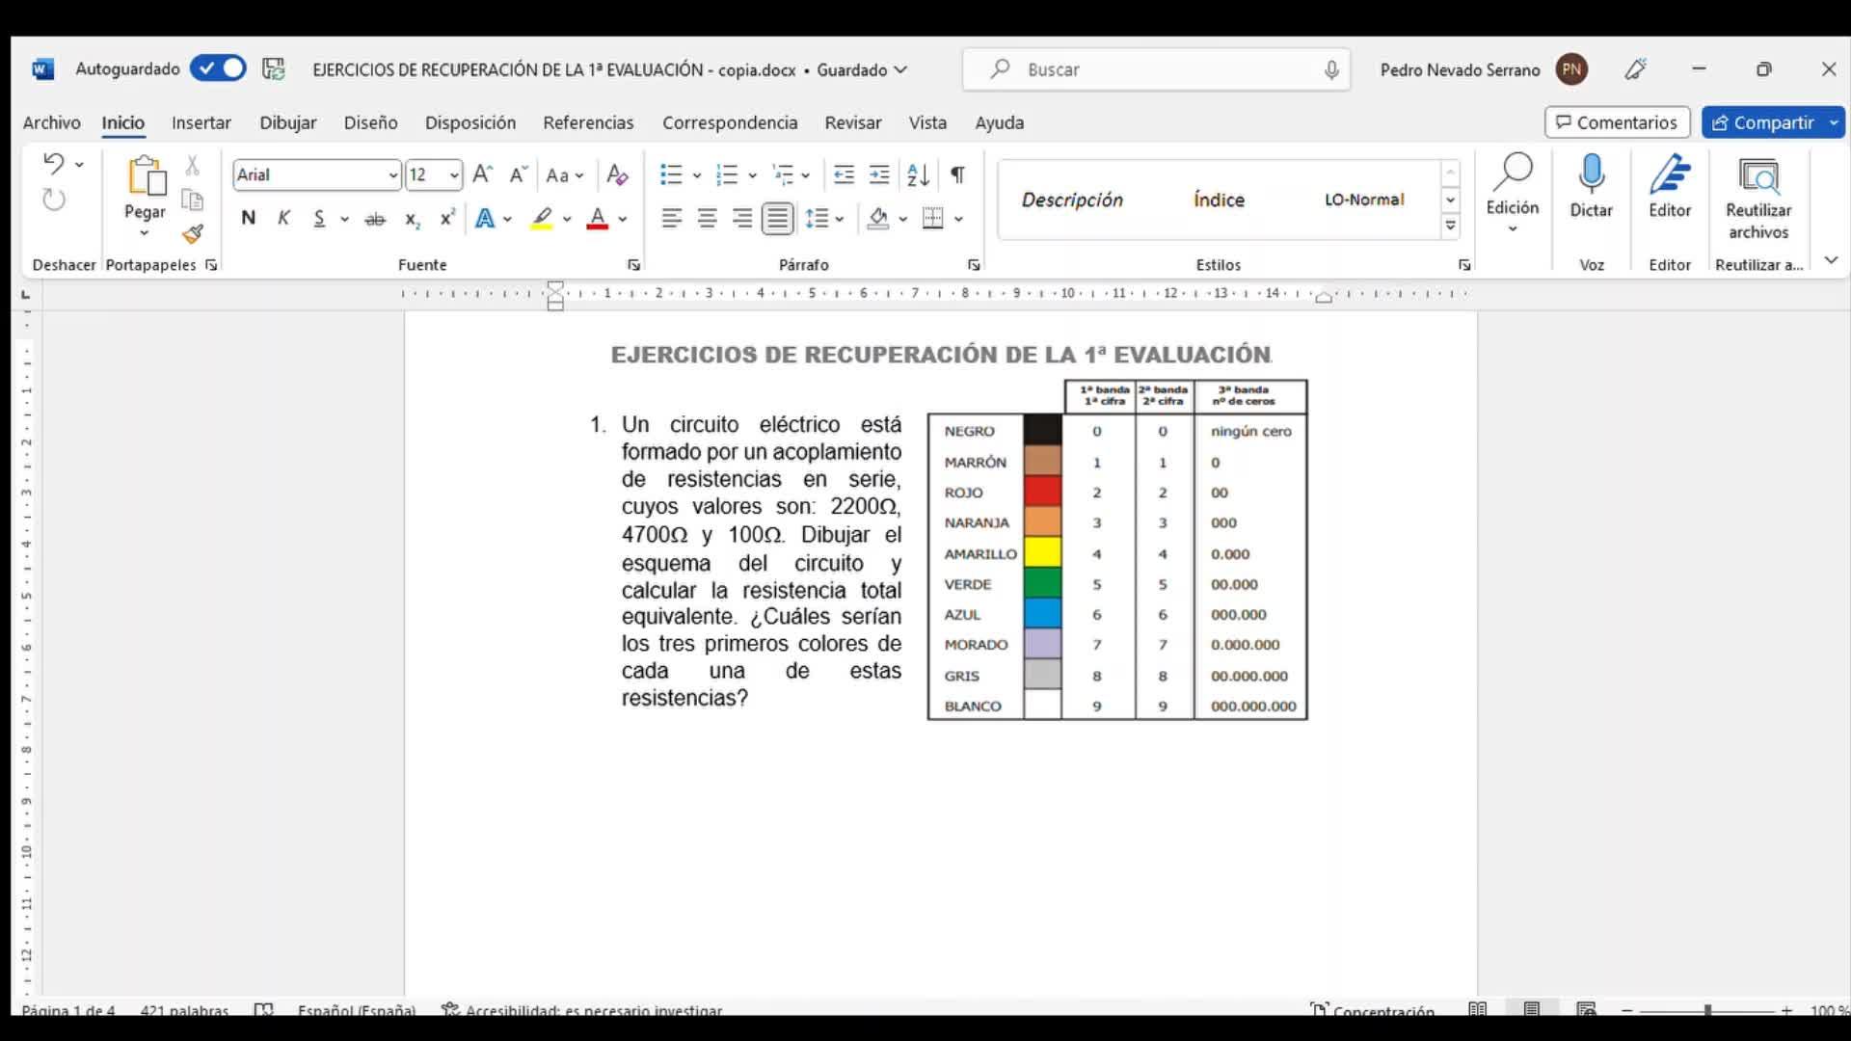Click the Sort A-Z icon

pos(918,174)
